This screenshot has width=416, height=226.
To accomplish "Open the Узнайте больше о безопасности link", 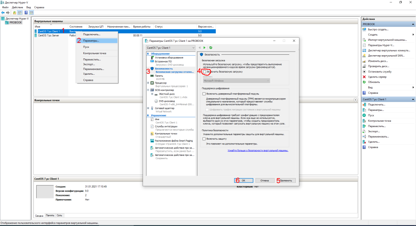I will [258, 151].
